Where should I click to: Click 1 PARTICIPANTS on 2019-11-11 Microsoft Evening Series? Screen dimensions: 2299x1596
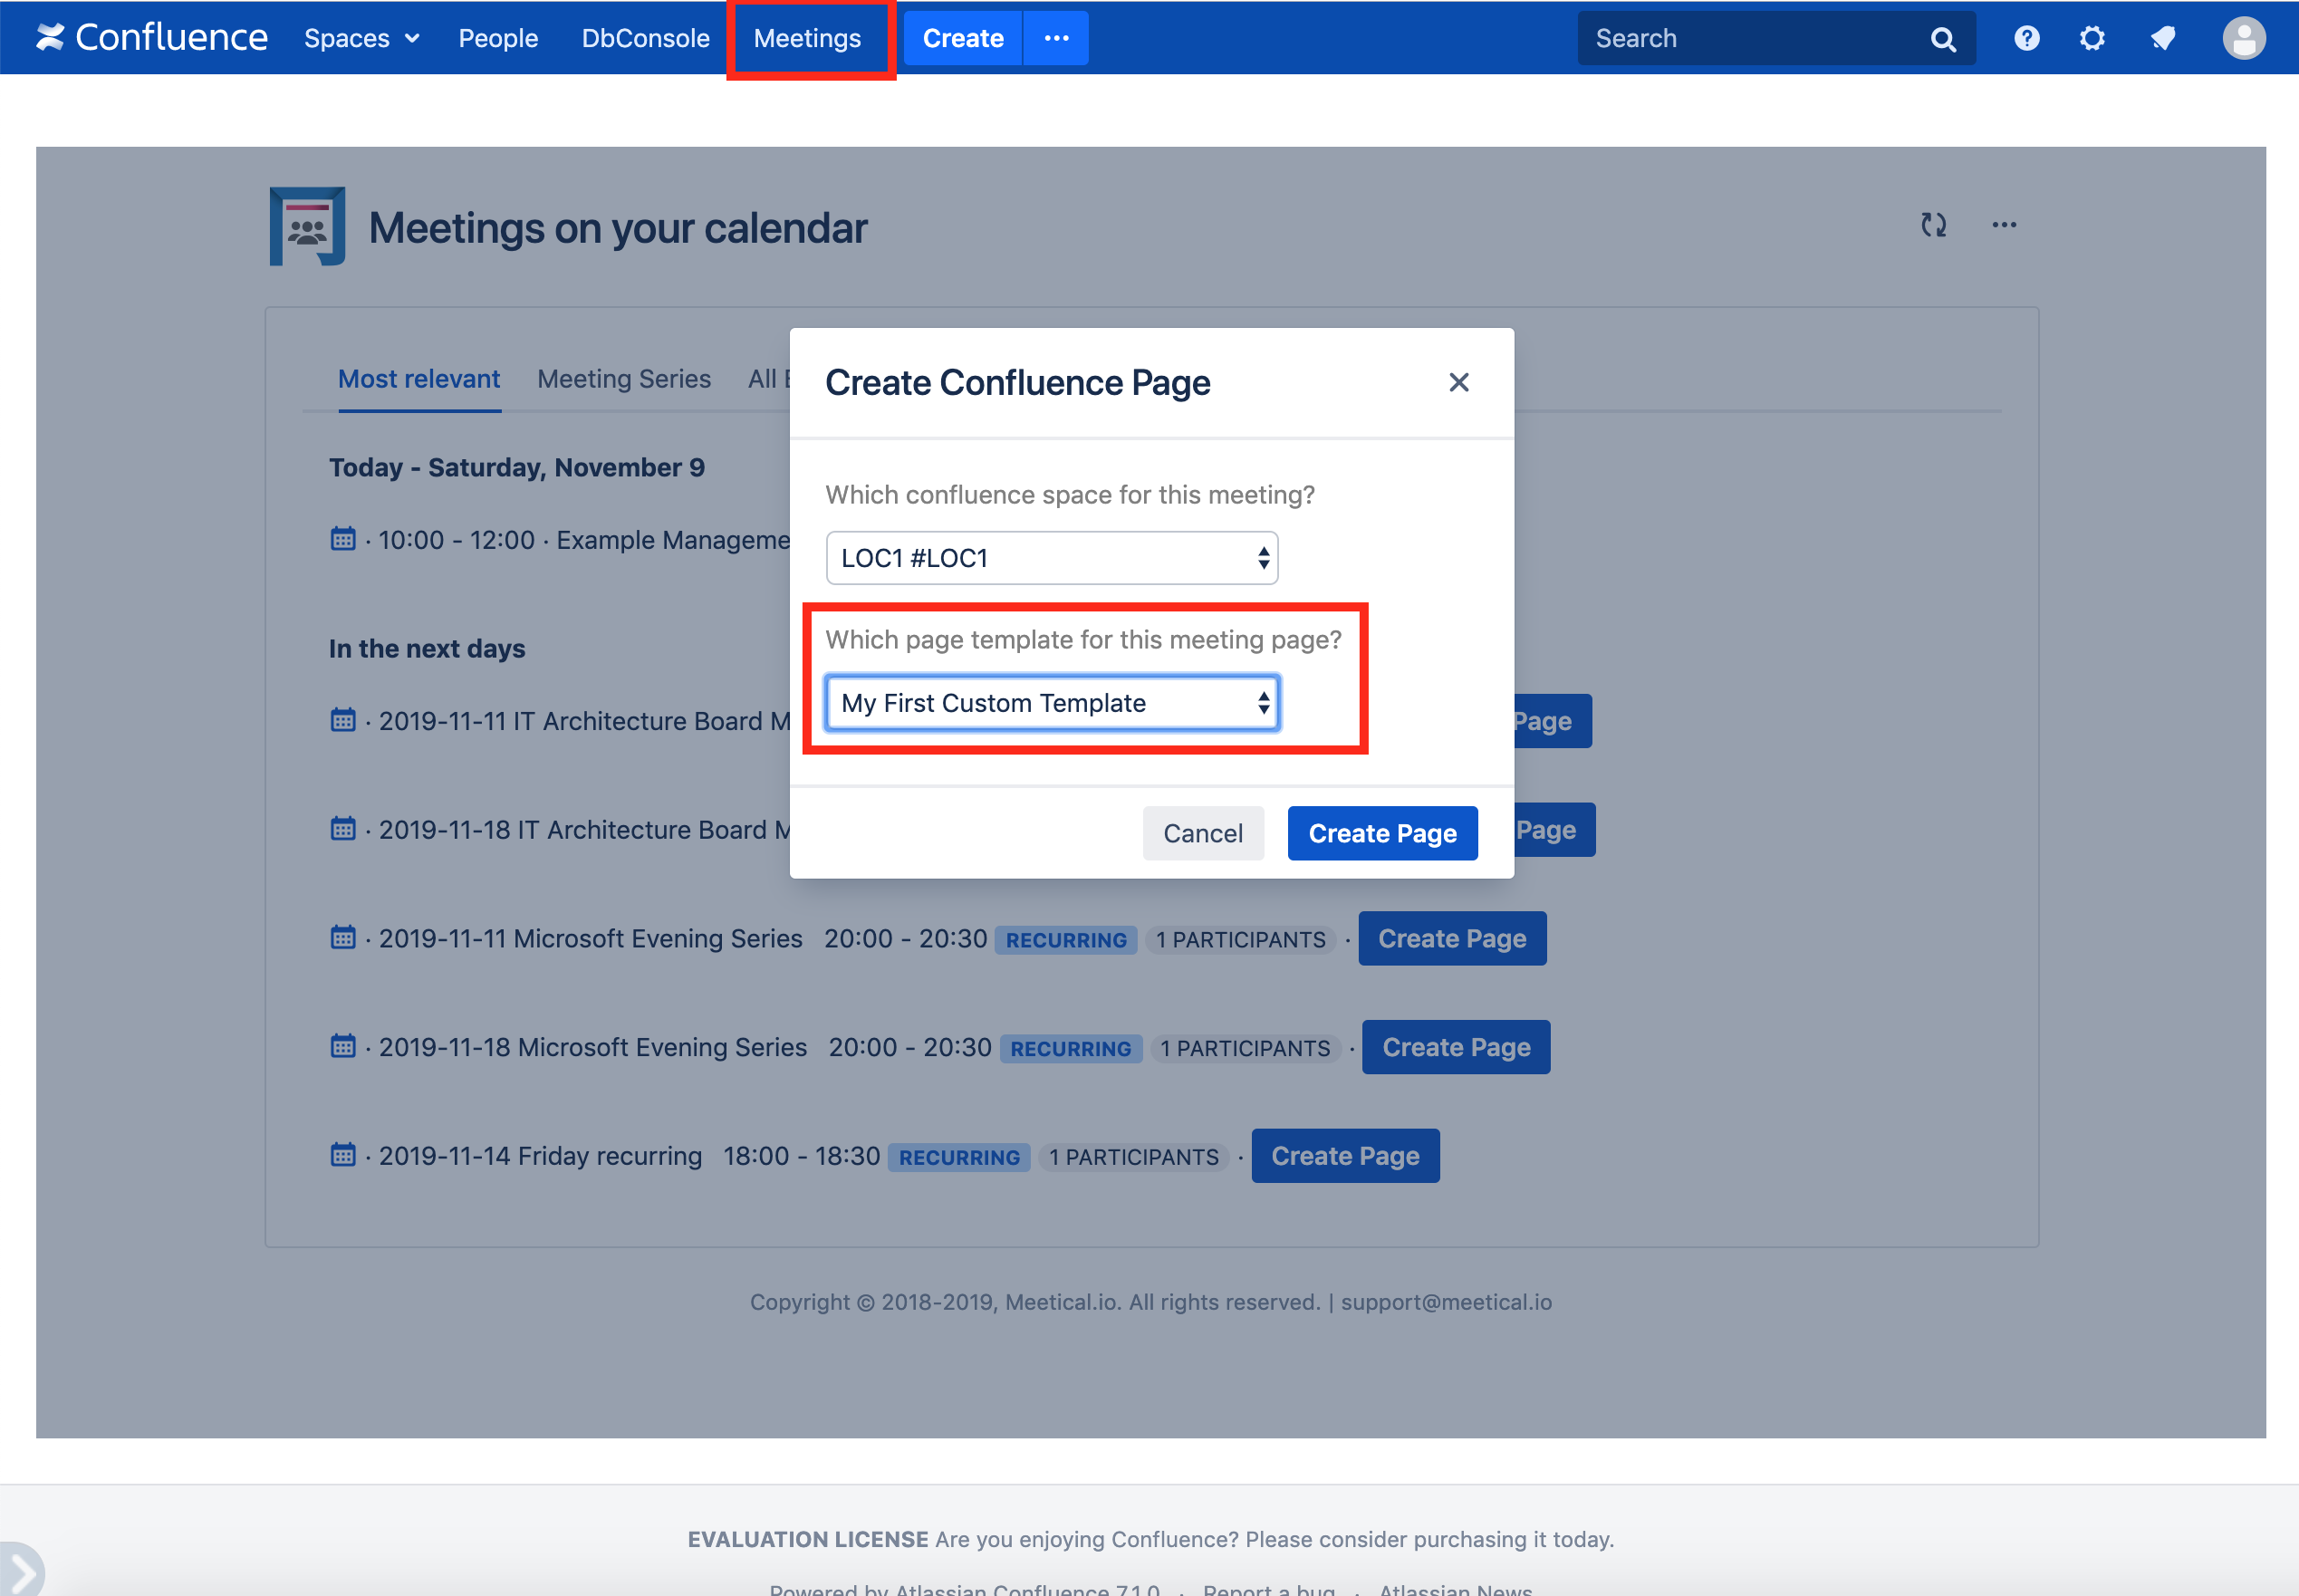pyautogui.click(x=1241, y=940)
